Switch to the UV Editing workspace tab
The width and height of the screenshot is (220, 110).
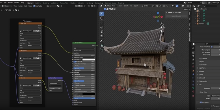pos(54,3)
